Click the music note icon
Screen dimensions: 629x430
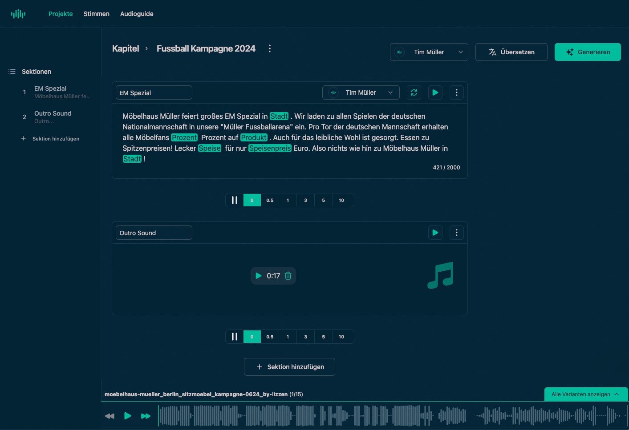click(x=440, y=275)
